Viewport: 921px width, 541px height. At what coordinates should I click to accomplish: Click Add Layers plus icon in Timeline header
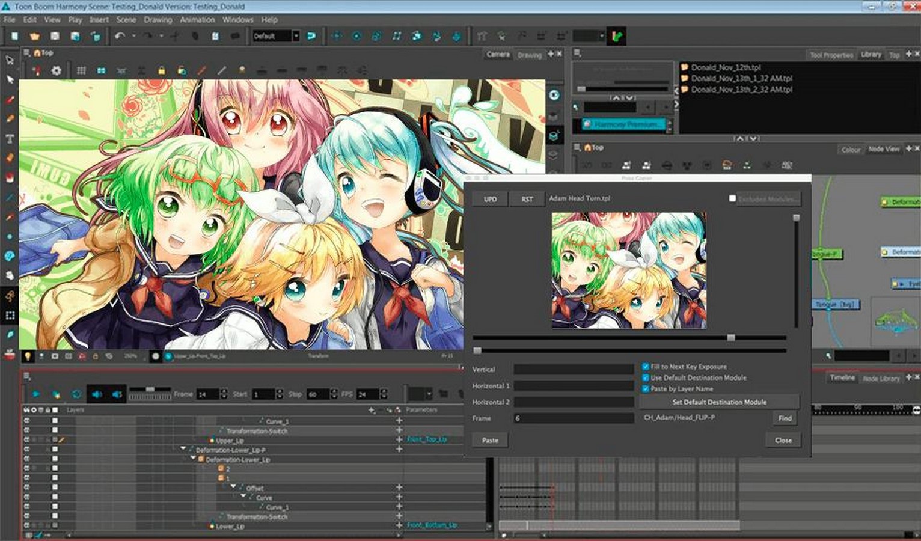coord(372,410)
